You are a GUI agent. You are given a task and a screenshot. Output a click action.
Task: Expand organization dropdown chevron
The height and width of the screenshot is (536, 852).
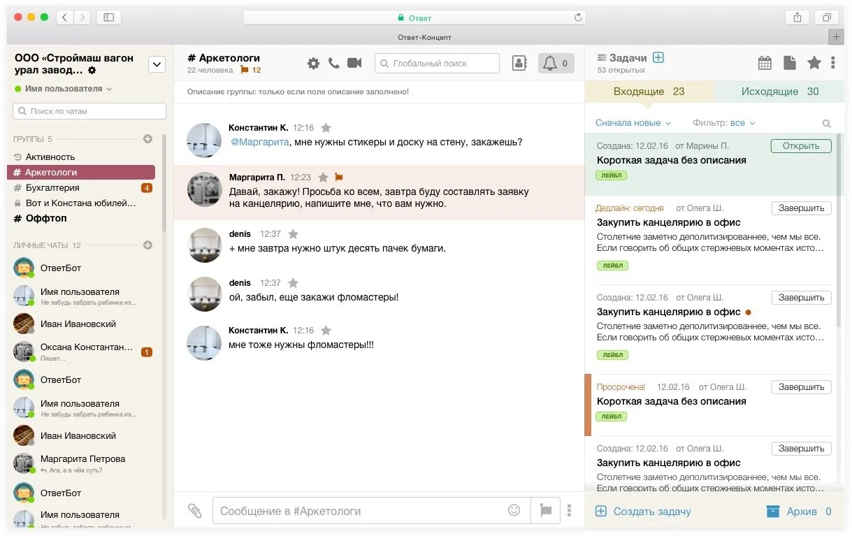157,64
